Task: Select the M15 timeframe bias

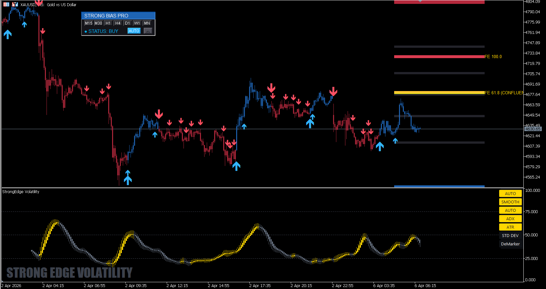Action: pos(89,23)
